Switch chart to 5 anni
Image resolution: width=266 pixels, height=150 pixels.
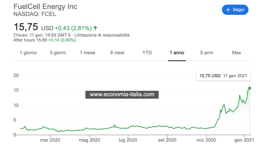(x=206, y=53)
